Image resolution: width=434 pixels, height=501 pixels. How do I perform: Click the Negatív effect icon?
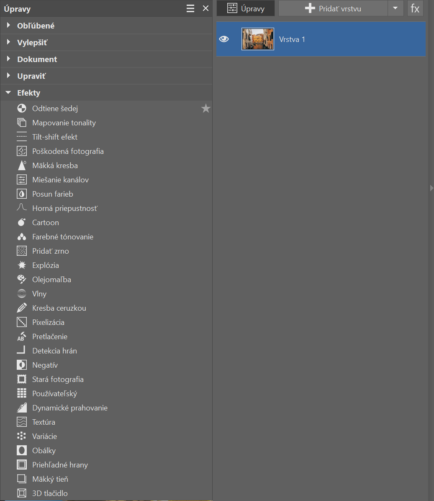22,365
